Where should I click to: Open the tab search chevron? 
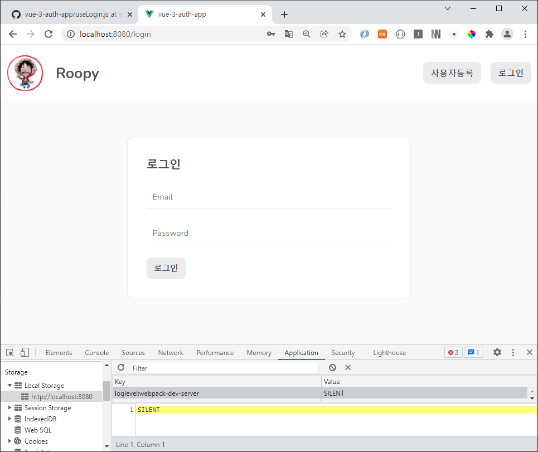448,8
